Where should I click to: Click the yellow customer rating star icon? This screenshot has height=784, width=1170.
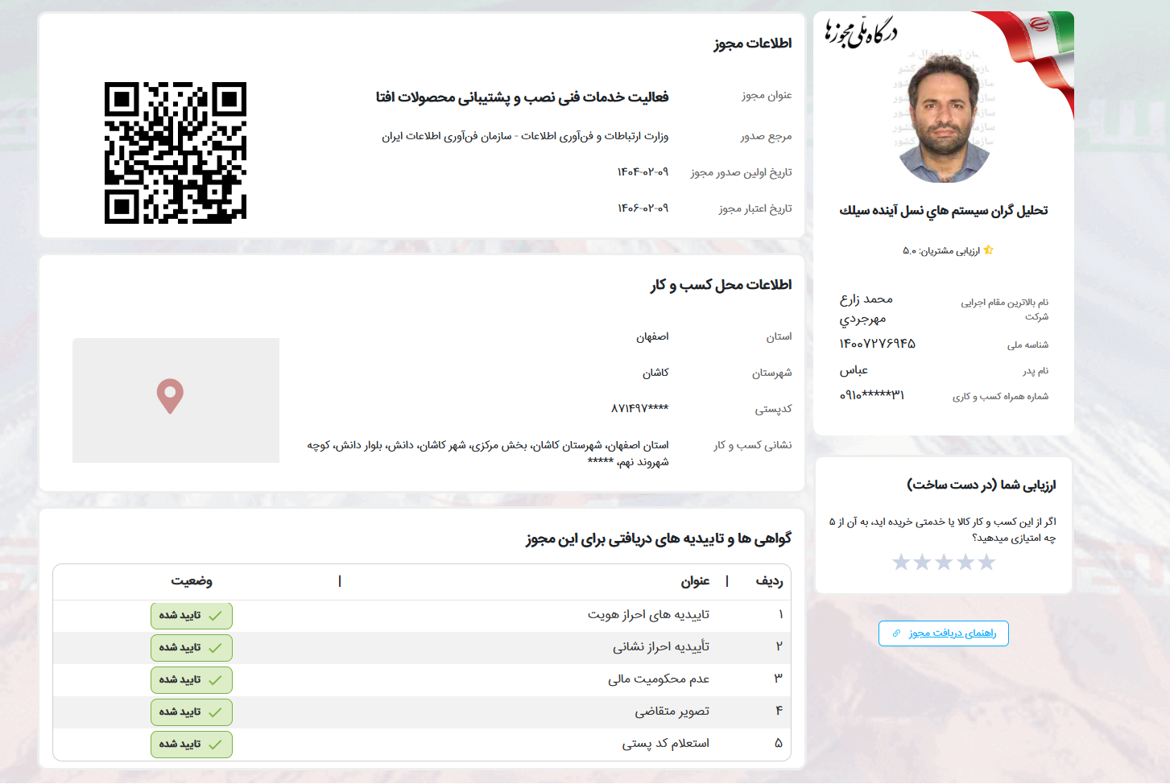point(989,250)
